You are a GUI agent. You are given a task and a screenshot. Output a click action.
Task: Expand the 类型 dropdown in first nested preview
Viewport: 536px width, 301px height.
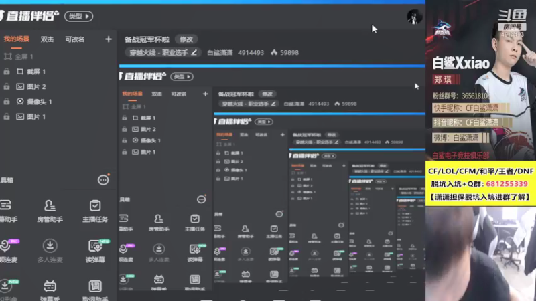tap(182, 76)
